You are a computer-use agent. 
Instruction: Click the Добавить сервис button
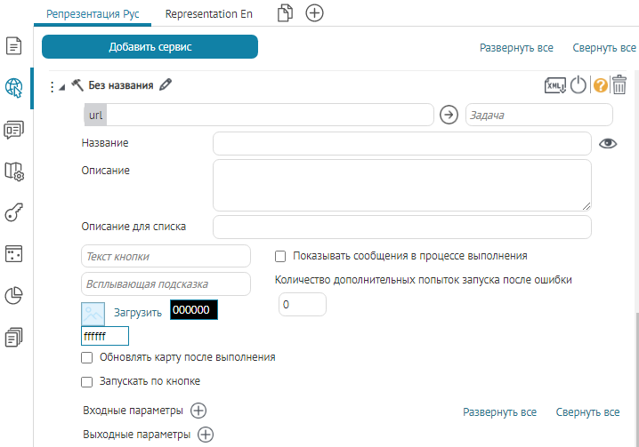coord(150,47)
